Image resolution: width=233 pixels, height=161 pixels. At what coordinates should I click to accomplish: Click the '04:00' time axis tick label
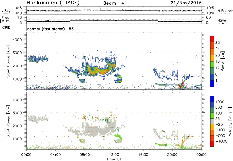pos(55,155)
